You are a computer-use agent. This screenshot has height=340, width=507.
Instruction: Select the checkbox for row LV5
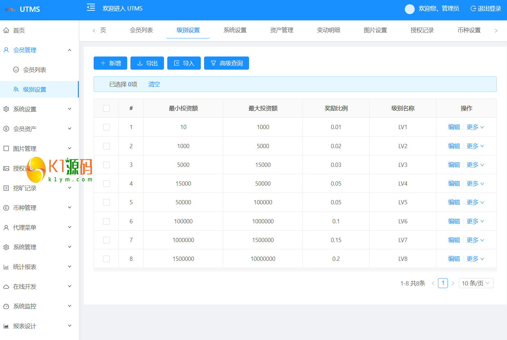(106, 202)
